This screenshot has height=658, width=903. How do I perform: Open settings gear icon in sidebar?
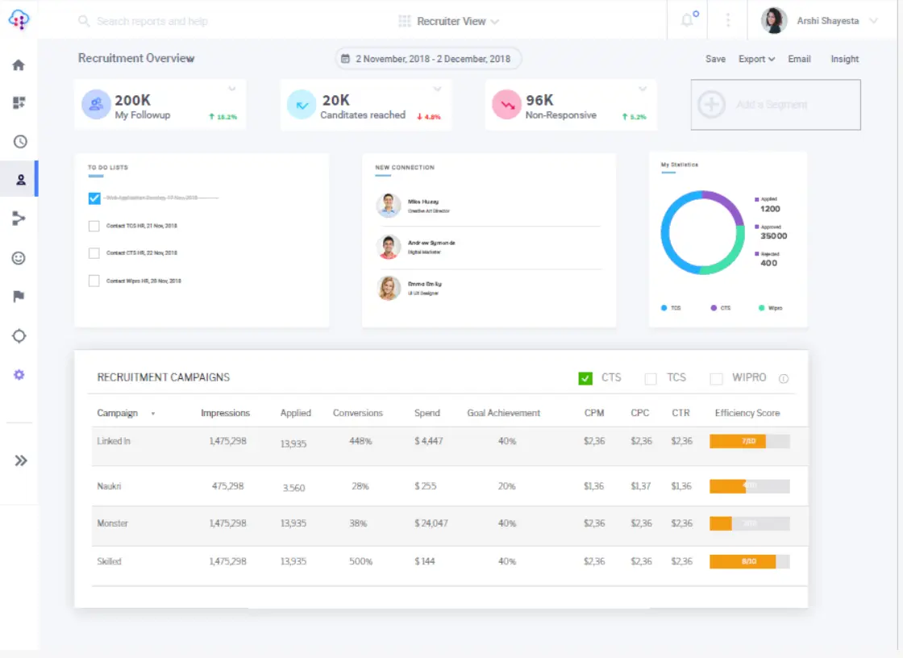pyautogui.click(x=19, y=375)
